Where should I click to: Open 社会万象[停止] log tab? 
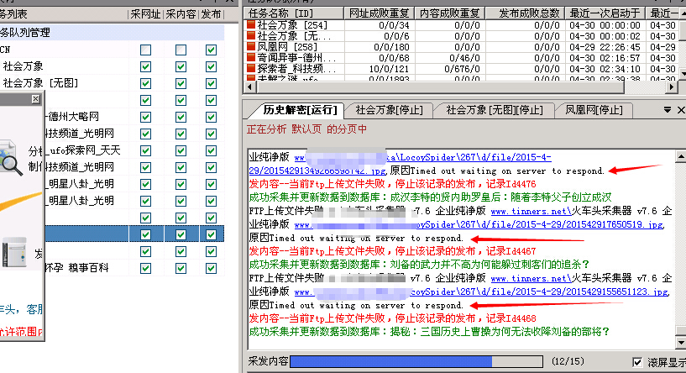pos(389,110)
